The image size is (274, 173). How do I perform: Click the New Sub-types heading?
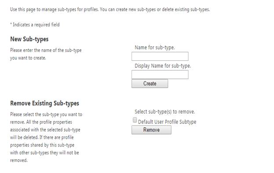[29, 39]
